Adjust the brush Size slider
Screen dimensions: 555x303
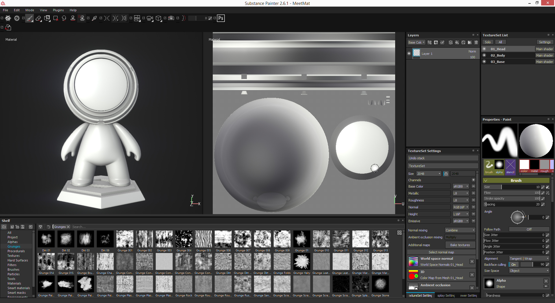[512, 187]
